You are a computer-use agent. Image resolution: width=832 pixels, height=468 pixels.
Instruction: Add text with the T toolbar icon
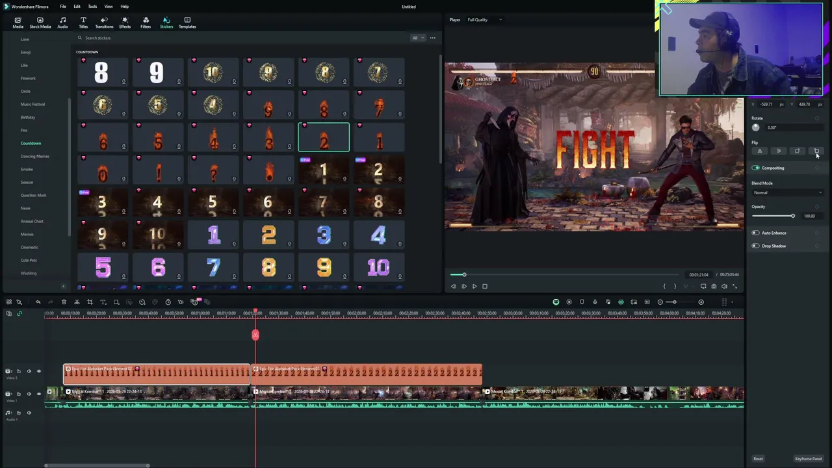pos(103,302)
